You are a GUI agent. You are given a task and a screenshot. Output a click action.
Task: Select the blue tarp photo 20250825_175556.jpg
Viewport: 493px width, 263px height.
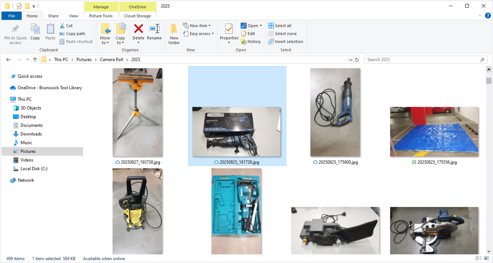(x=434, y=132)
